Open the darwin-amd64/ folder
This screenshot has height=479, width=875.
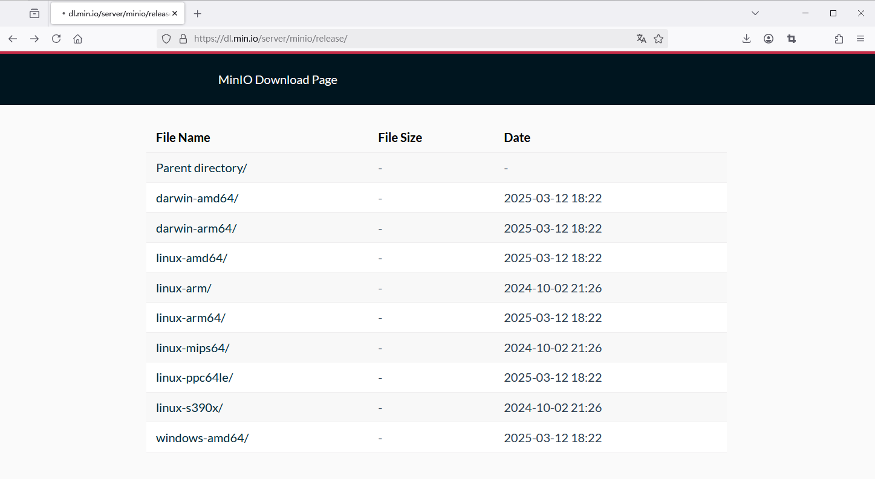197,198
